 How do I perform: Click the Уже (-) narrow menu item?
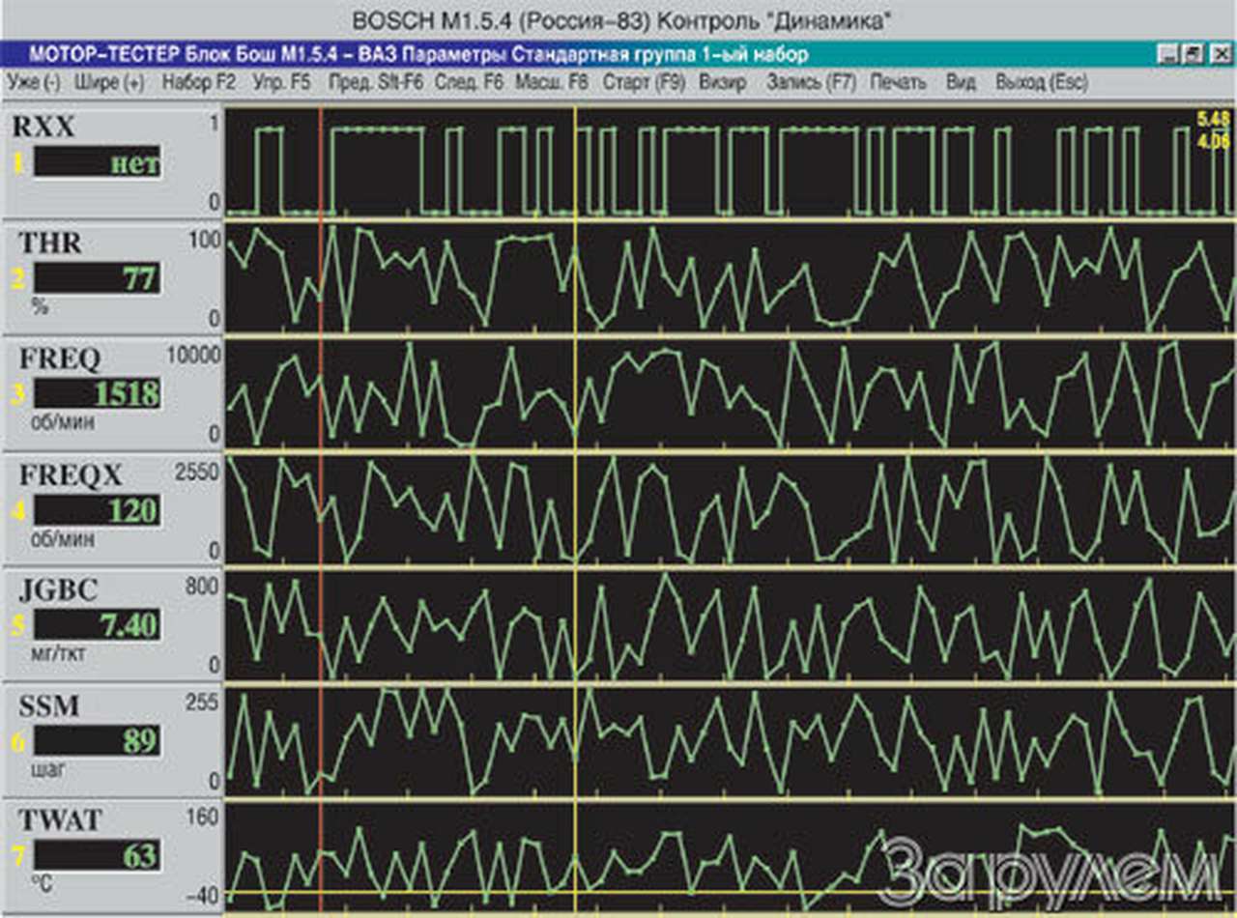click(x=34, y=83)
